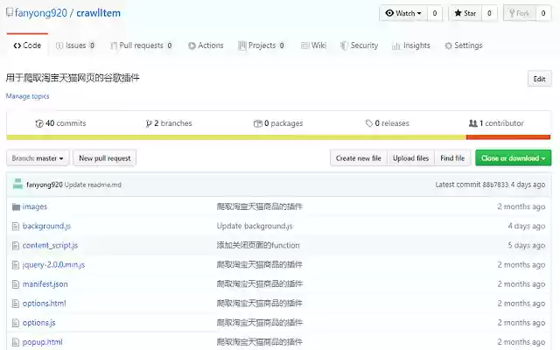
Task: Open the Update background.js commit message
Action: point(255,226)
